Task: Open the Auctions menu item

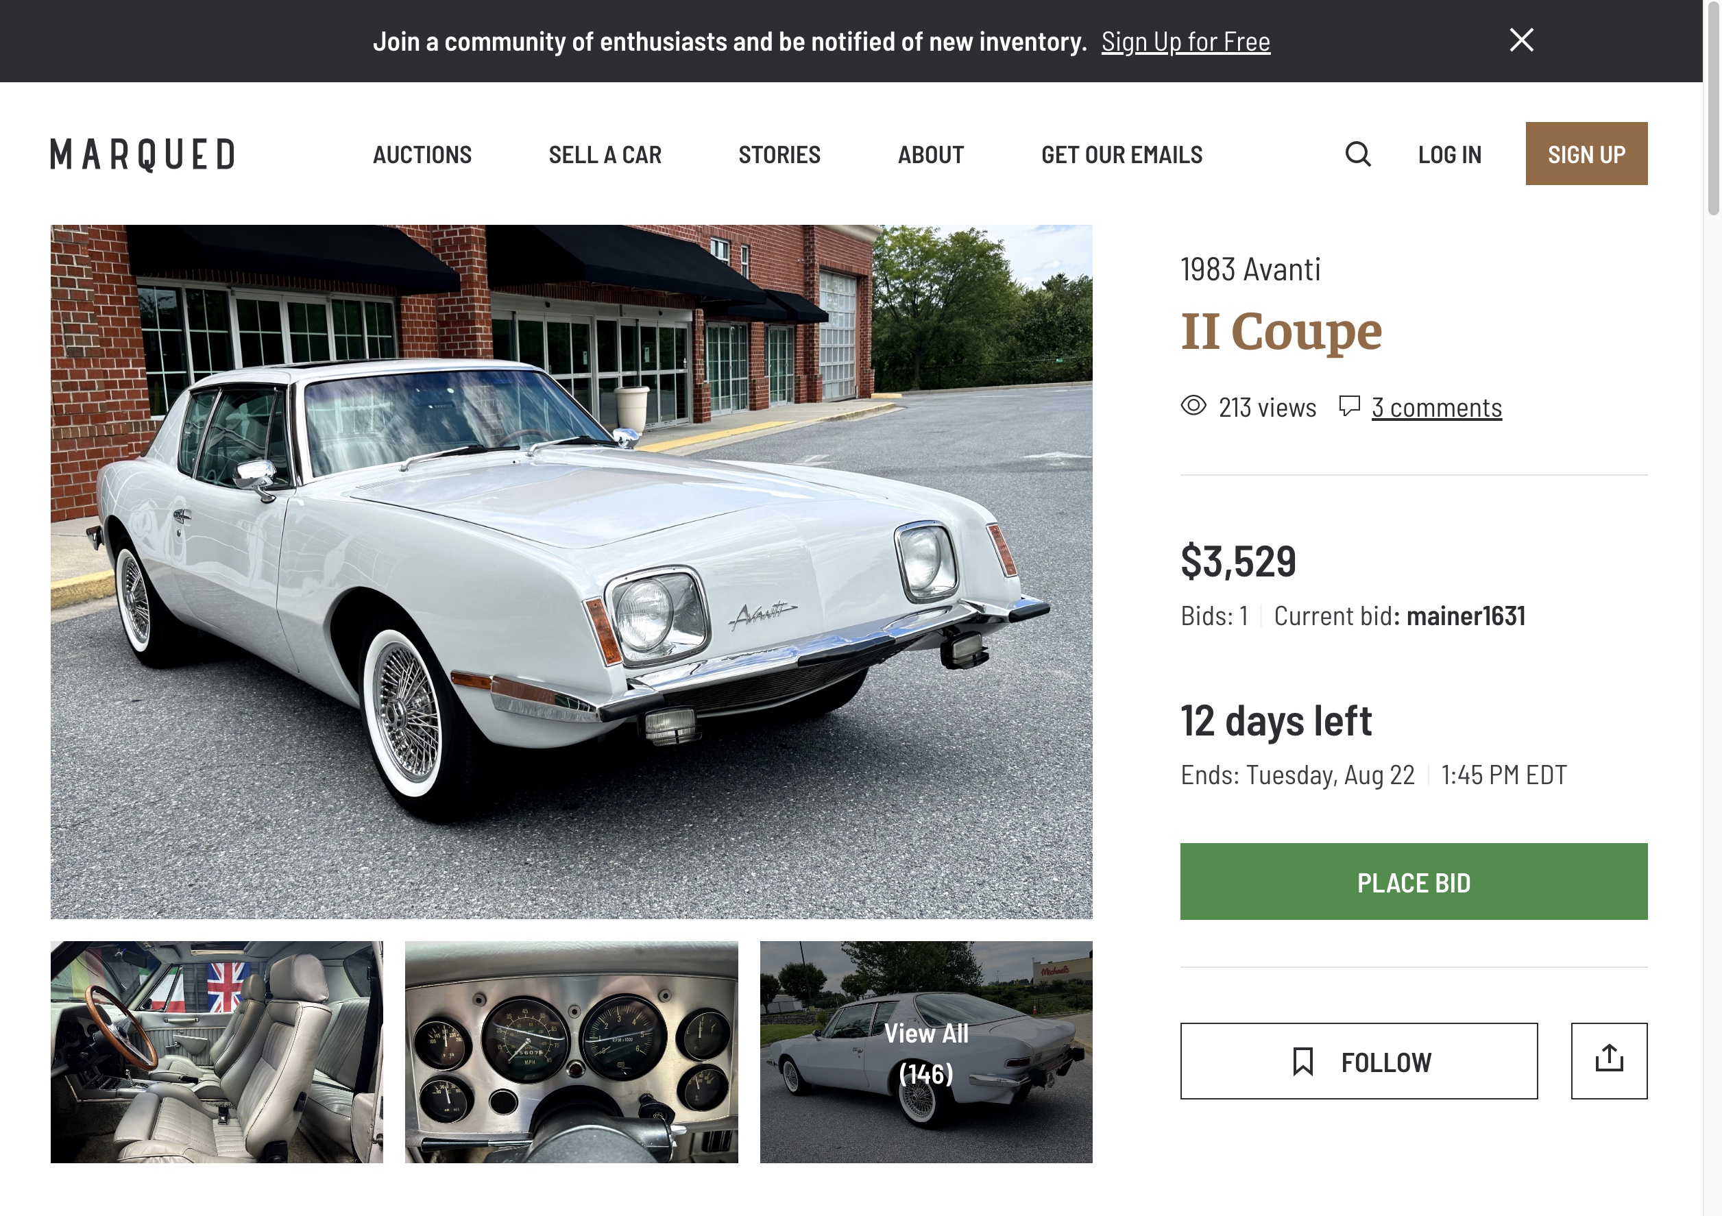Action: (422, 154)
